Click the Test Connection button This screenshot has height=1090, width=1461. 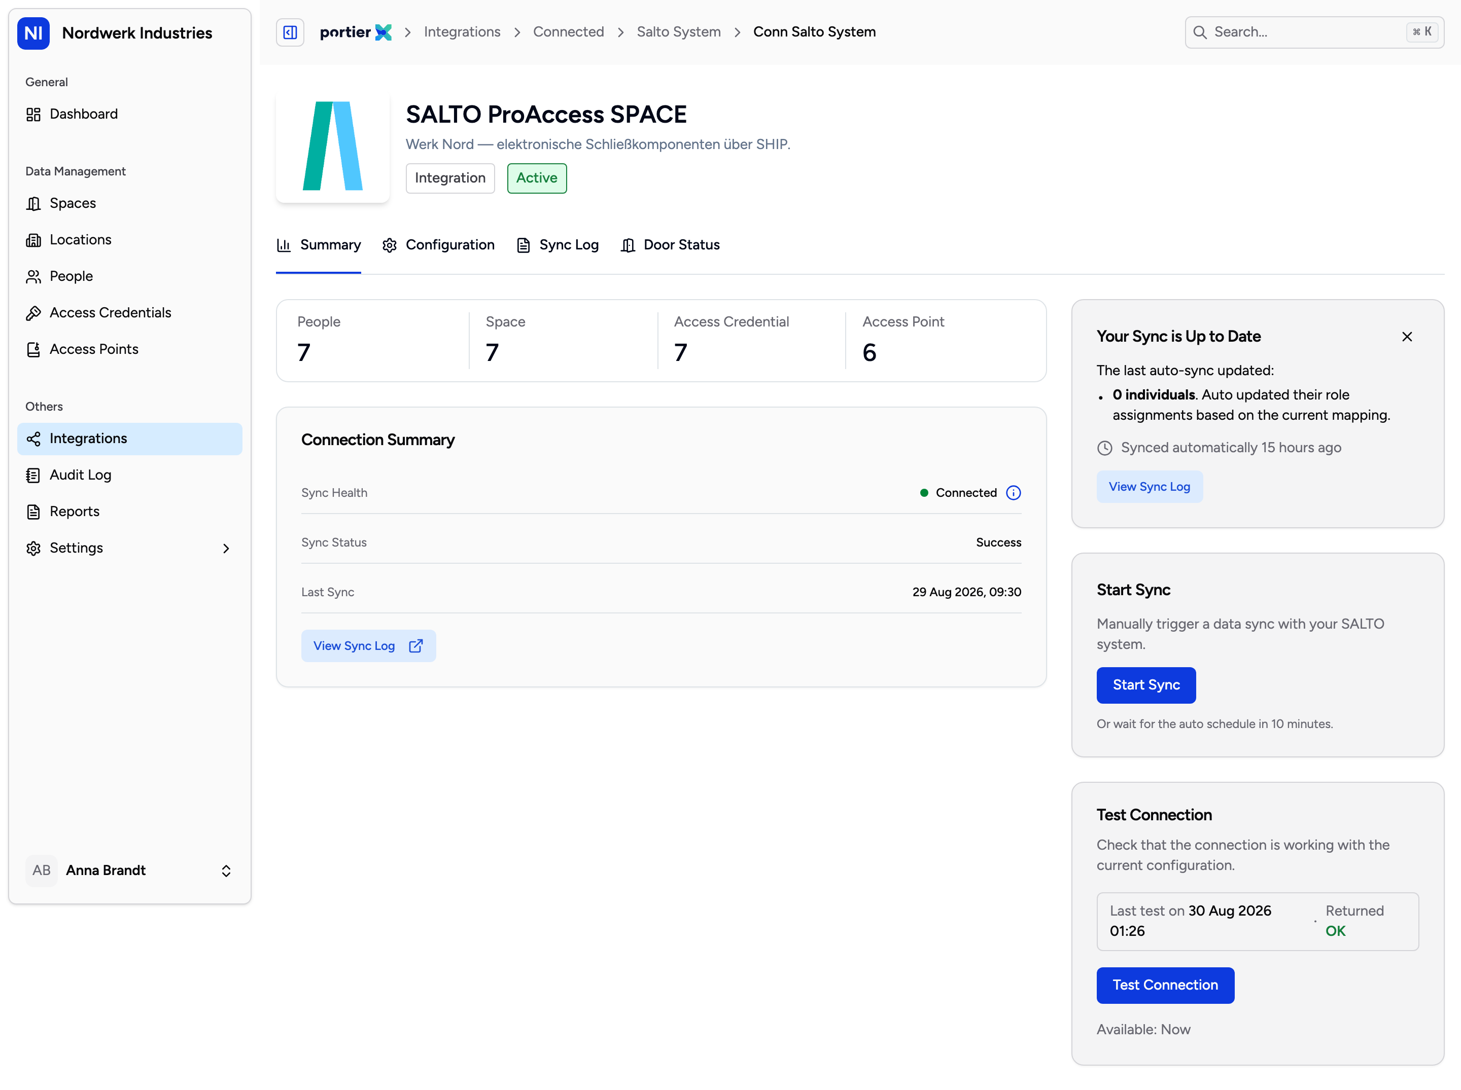click(x=1165, y=985)
